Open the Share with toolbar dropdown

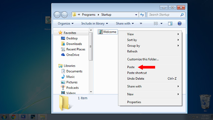(125, 24)
